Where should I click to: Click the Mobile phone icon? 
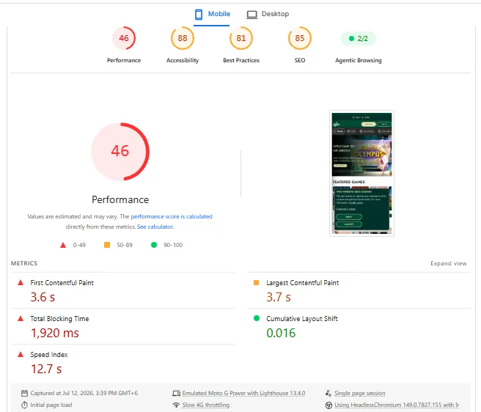coord(199,14)
